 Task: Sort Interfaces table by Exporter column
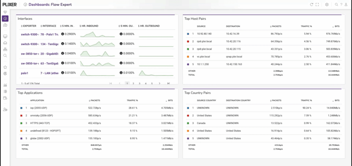(x=29, y=26)
